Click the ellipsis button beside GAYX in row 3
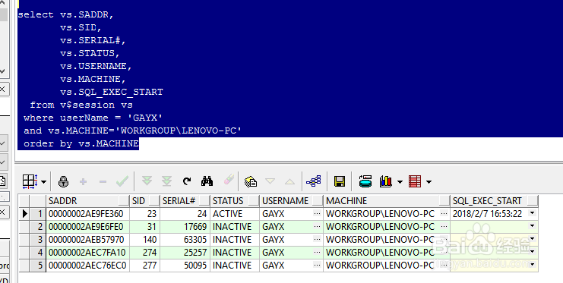Viewport: 563px width, 283px height. tap(317, 240)
